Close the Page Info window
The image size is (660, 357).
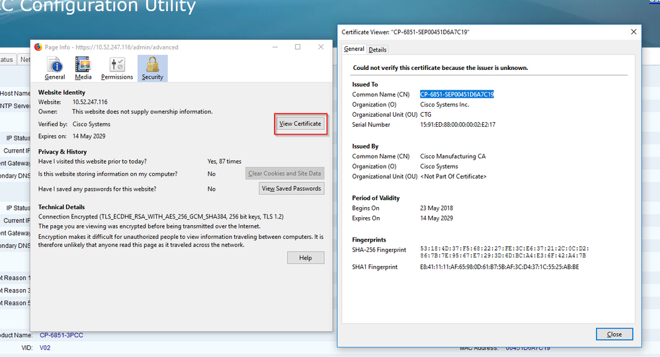(321, 47)
